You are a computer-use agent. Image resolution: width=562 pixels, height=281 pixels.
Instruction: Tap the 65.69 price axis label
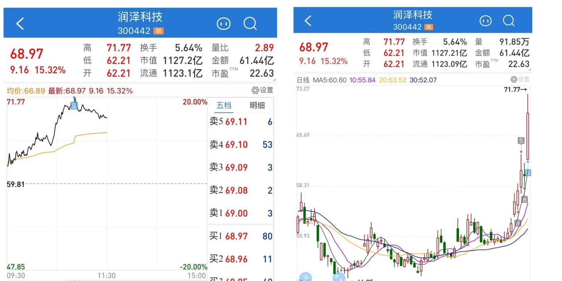pyautogui.click(x=303, y=135)
